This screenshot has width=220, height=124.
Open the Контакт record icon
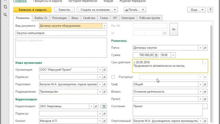104,121
